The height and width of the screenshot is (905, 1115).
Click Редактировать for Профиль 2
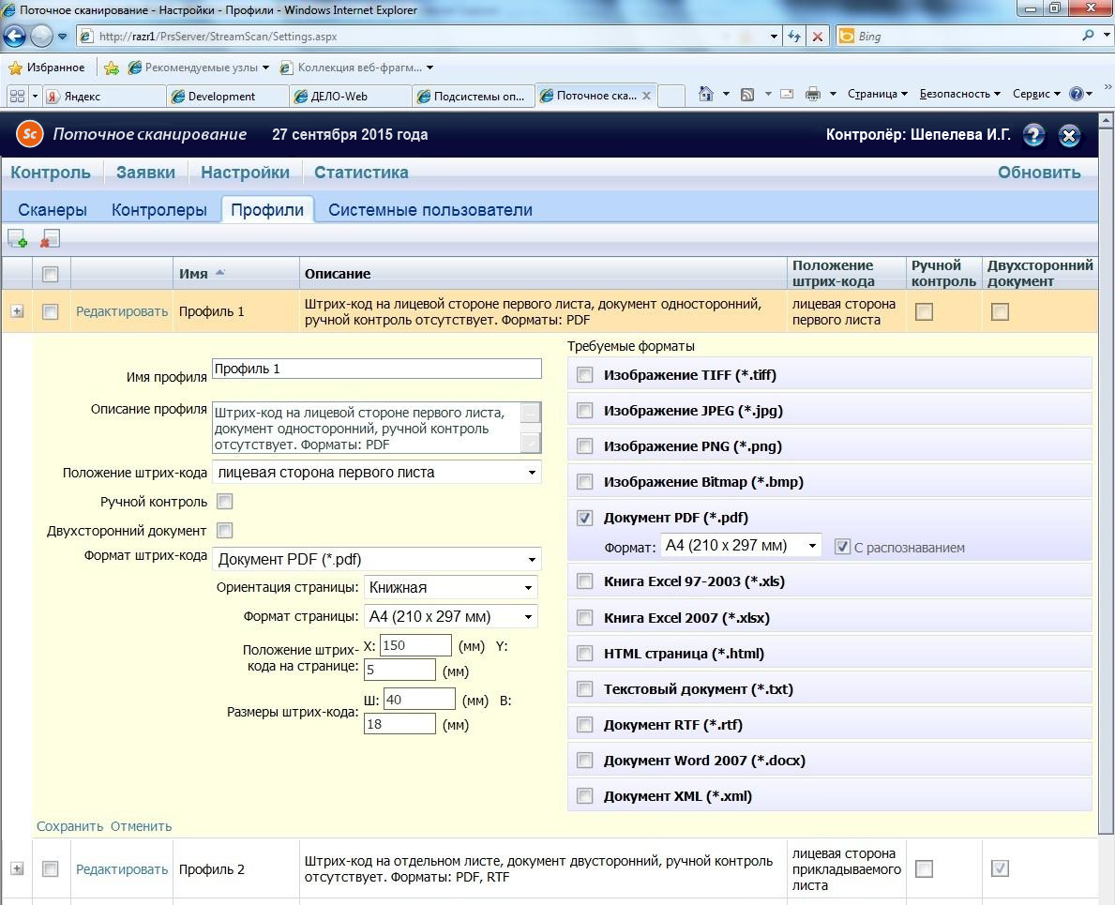(x=122, y=868)
